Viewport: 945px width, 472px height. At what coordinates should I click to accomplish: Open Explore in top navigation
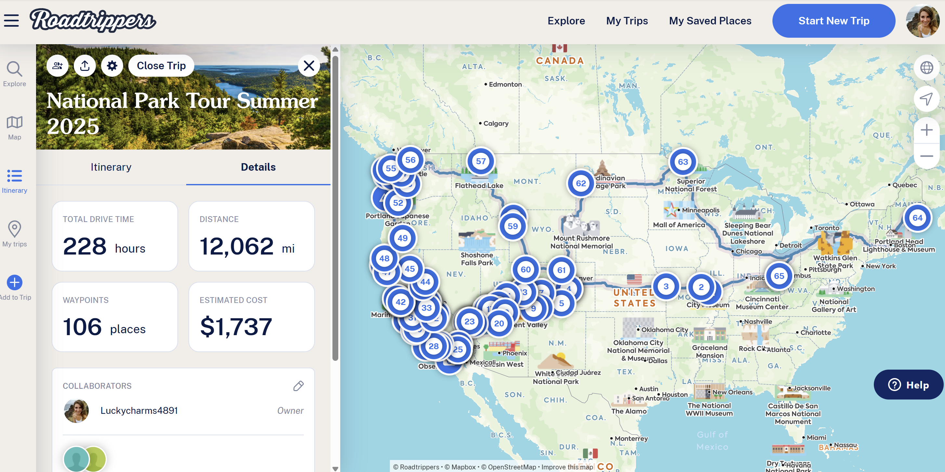tap(566, 20)
